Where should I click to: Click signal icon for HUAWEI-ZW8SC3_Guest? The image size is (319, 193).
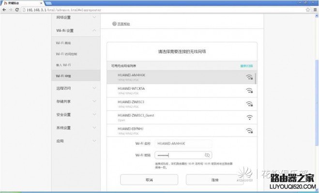(x=249, y=117)
